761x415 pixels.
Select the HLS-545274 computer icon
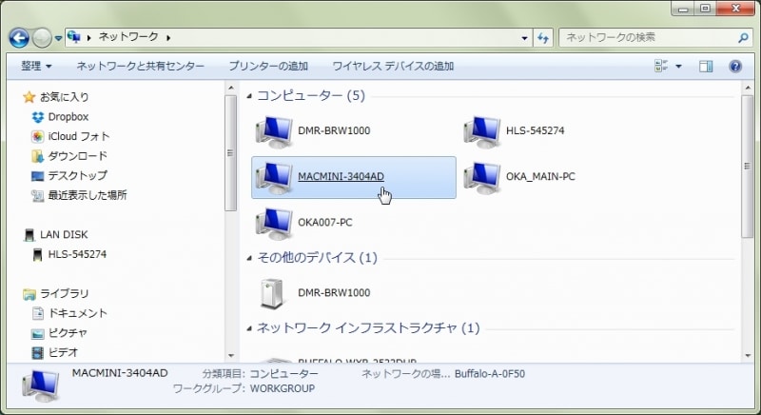tap(482, 131)
